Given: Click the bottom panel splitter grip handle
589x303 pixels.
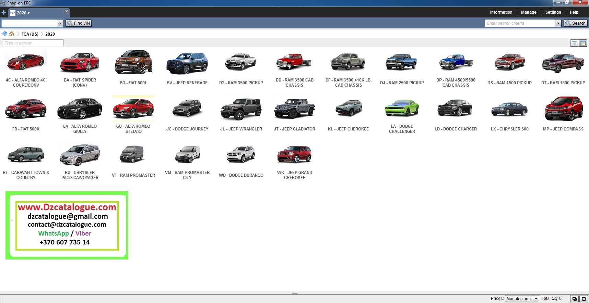Looking at the screenshot, I should tap(294, 293).
